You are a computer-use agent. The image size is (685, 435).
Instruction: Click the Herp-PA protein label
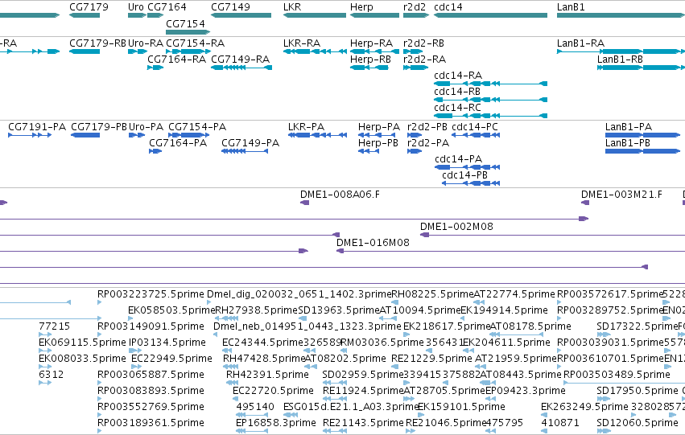tap(379, 127)
